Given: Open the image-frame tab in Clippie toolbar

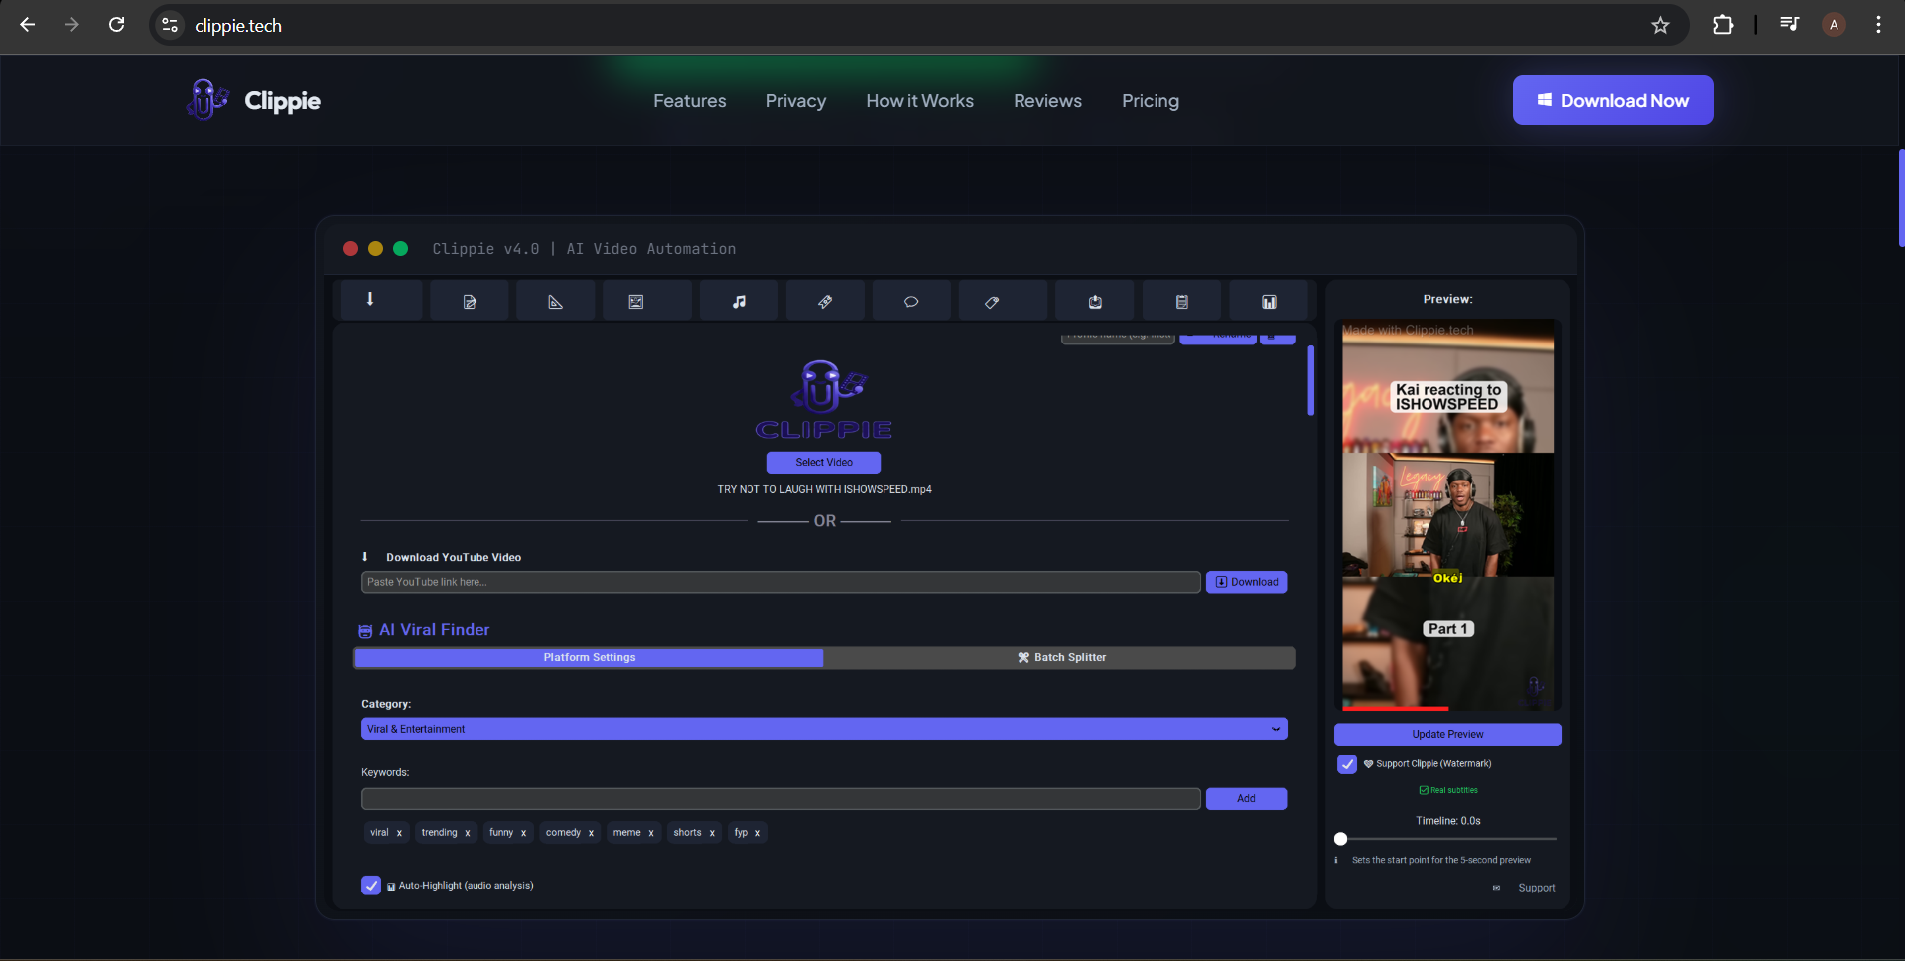Looking at the screenshot, I should 646,301.
